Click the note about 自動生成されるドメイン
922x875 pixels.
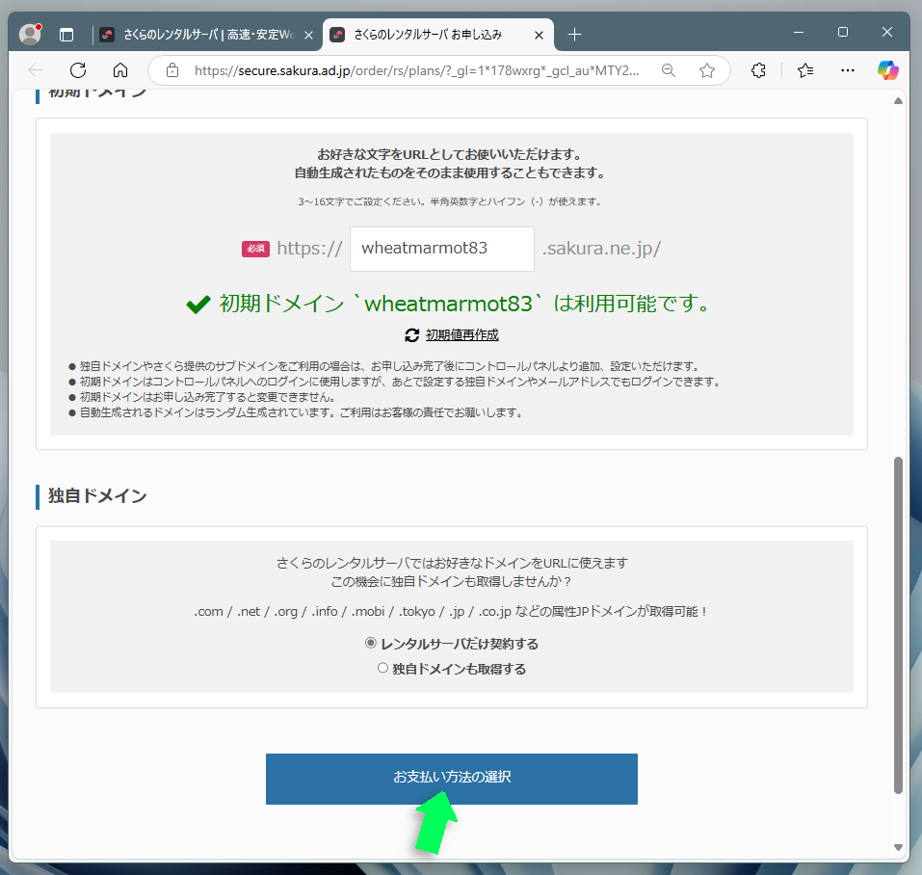[302, 412]
